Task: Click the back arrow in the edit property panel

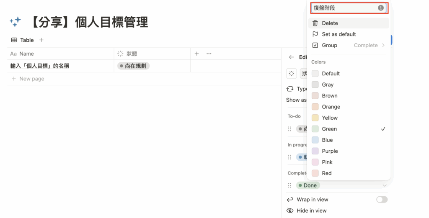Action: [x=292, y=57]
